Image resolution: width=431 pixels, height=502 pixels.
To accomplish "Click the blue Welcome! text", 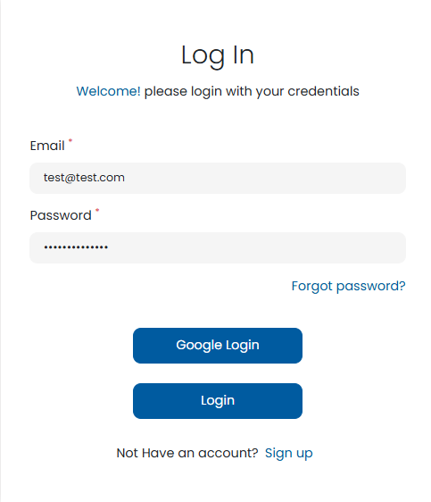I will [108, 91].
